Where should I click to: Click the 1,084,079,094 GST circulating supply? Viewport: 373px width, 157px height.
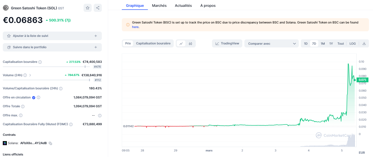[88, 97]
